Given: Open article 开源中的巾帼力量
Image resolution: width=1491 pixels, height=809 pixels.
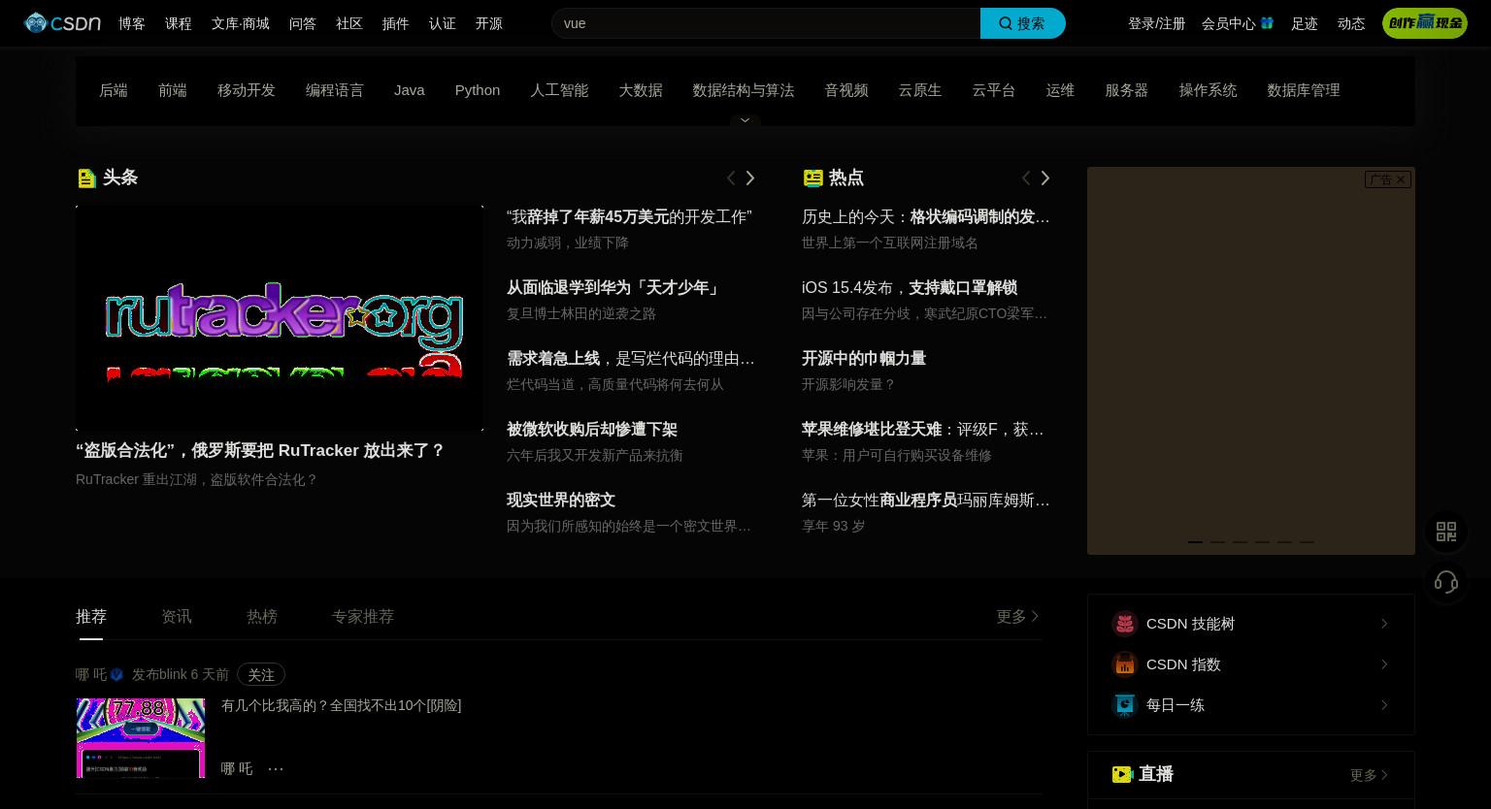Looking at the screenshot, I should [864, 359].
